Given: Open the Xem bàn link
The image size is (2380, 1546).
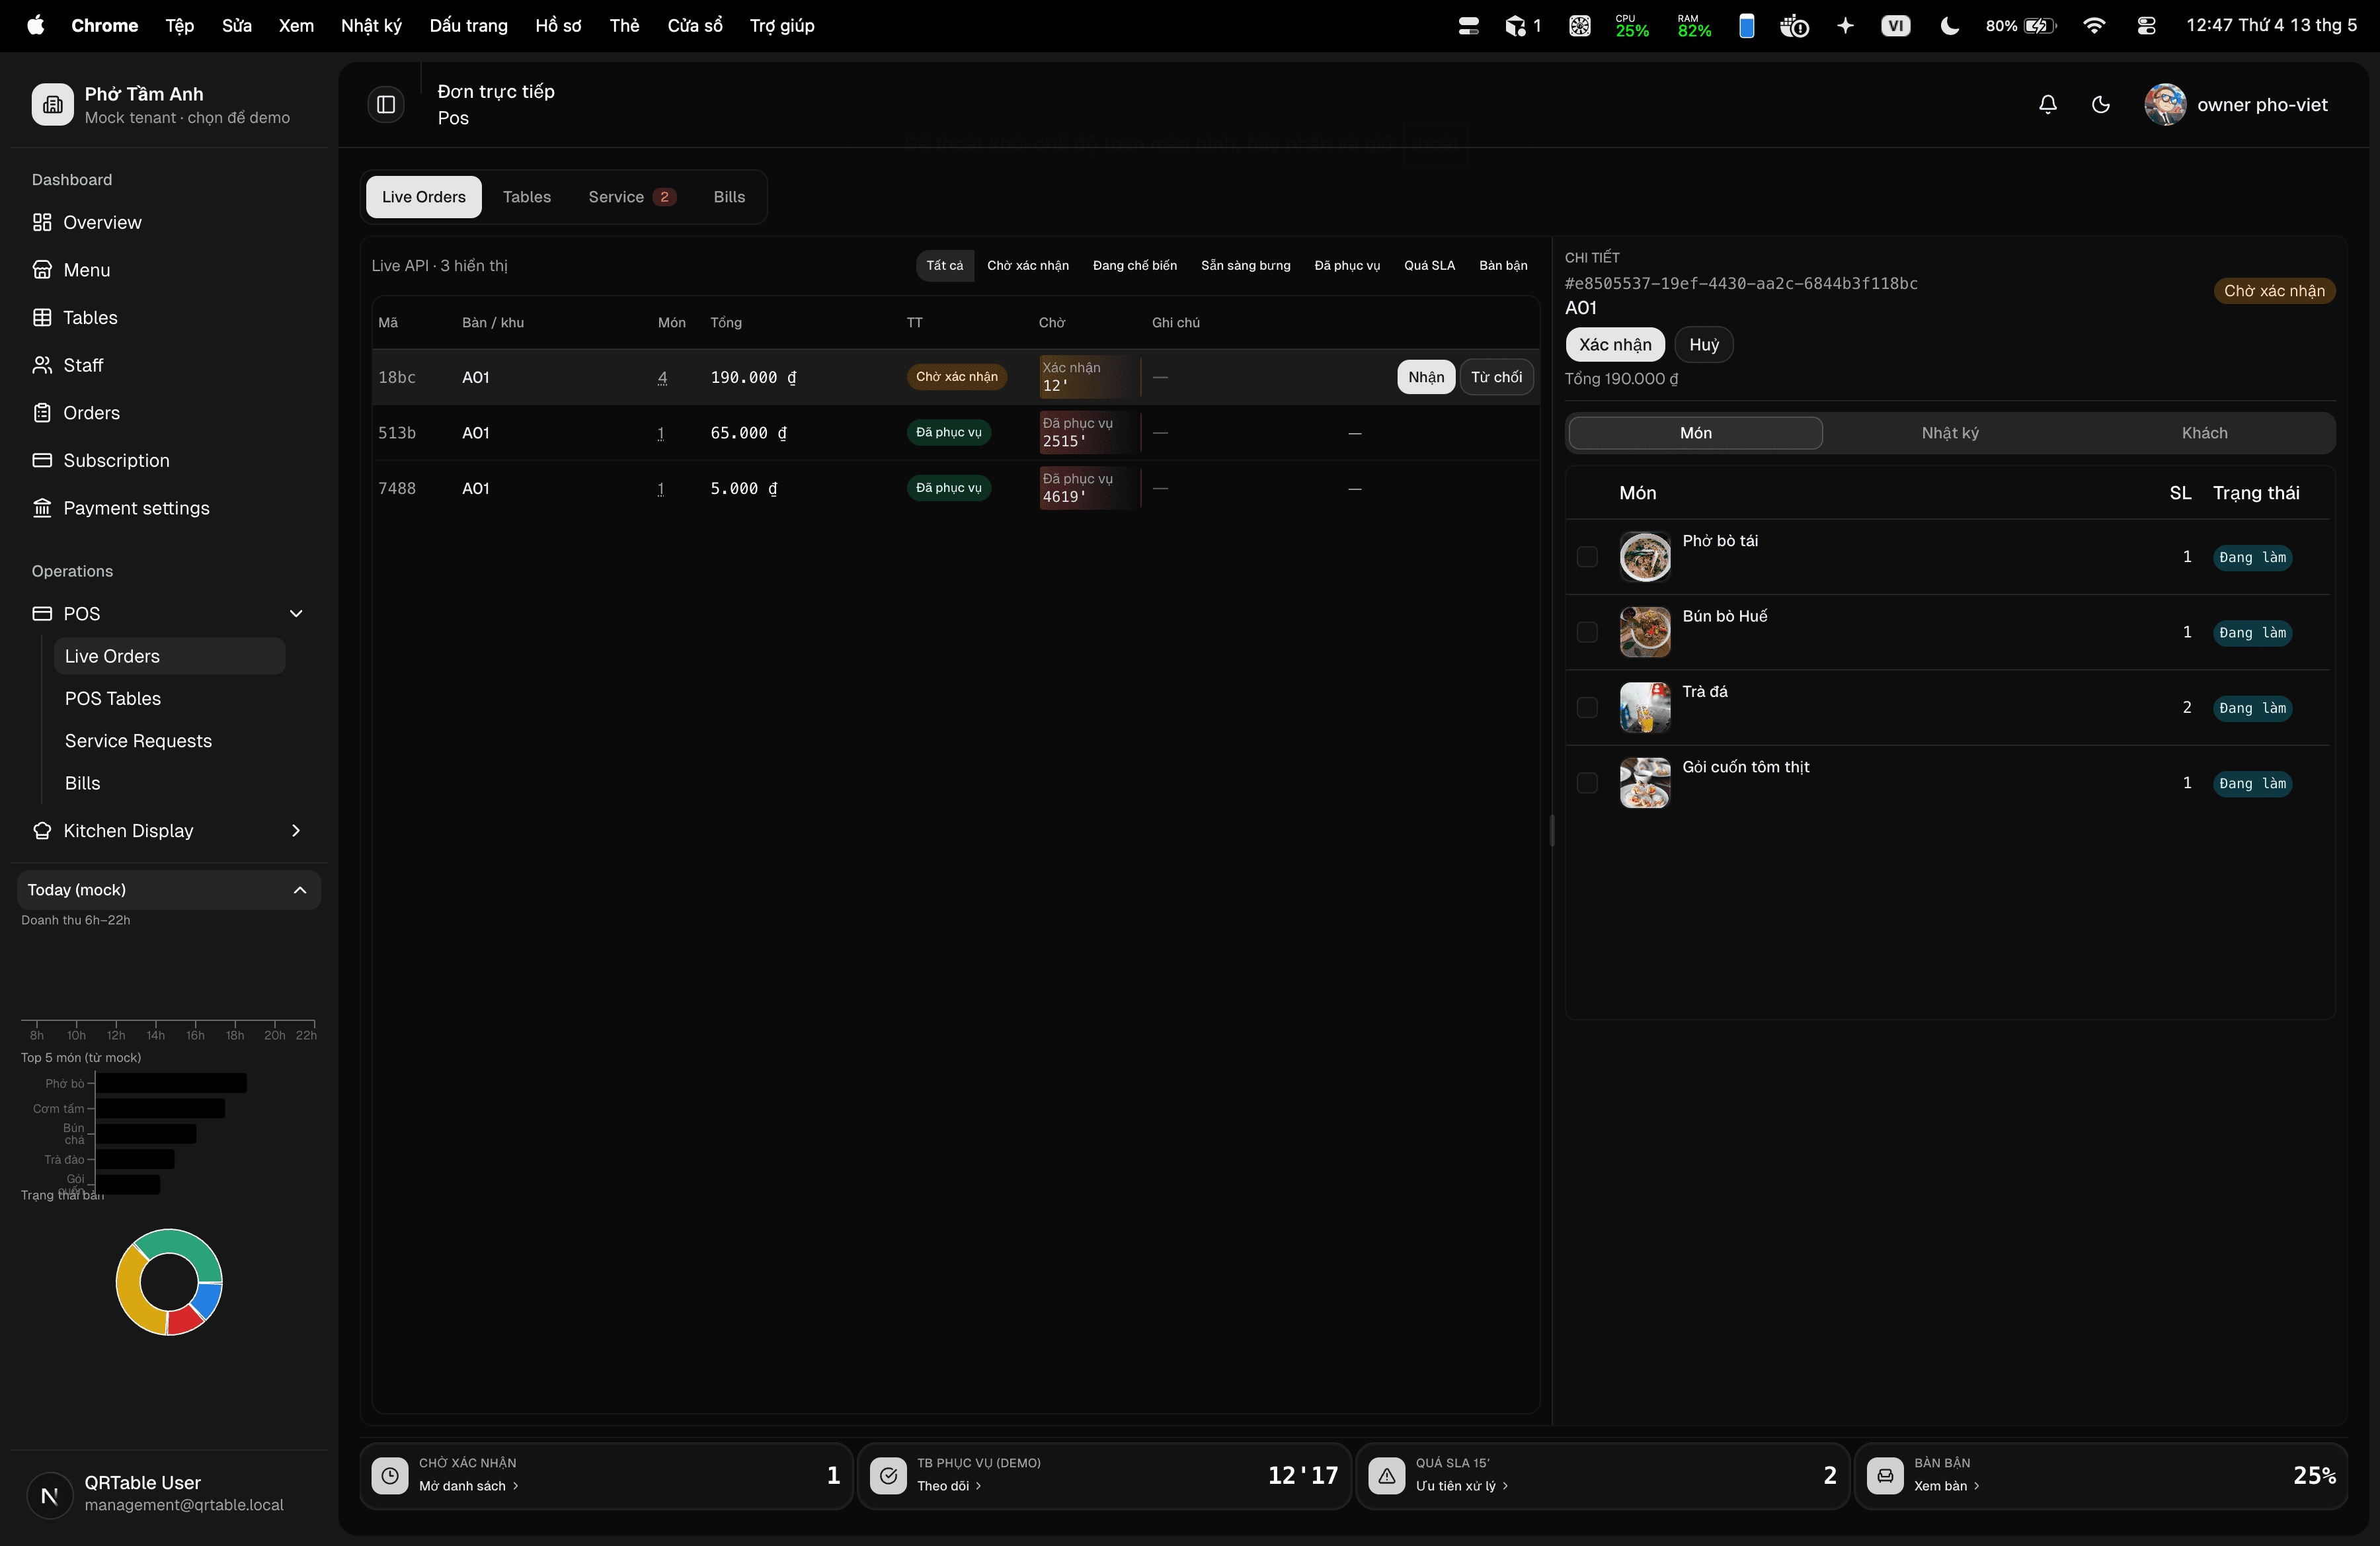Looking at the screenshot, I should tap(1946, 1486).
